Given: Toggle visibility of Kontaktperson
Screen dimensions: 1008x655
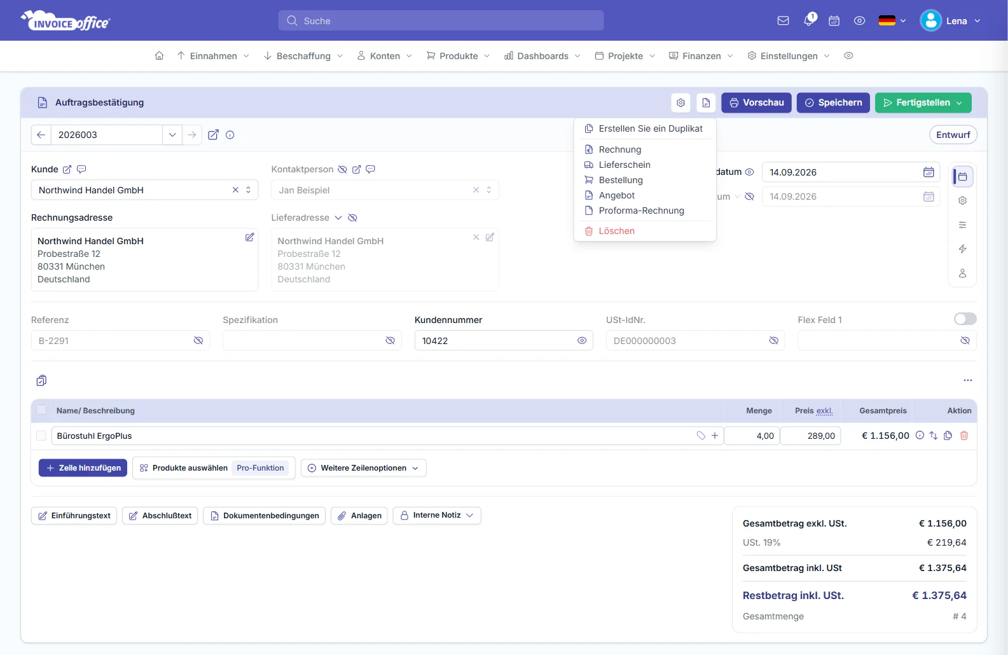Looking at the screenshot, I should coord(342,169).
